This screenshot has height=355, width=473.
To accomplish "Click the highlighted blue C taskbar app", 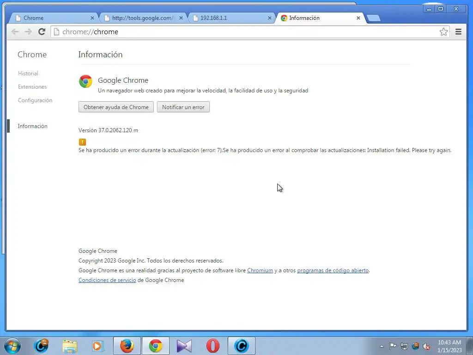I will pyautogui.click(x=241, y=346).
